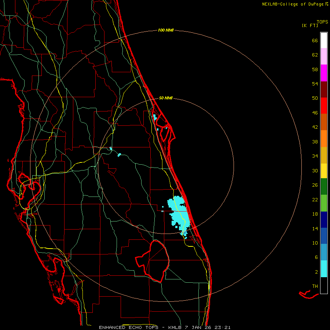Click the '23:21' timestamp in the caption
The image size is (330, 330).
click(x=223, y=327)
